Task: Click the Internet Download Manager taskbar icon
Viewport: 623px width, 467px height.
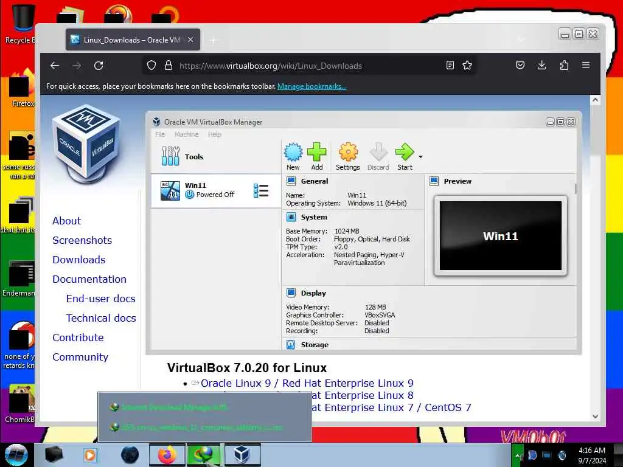Action: coord(204,455)
